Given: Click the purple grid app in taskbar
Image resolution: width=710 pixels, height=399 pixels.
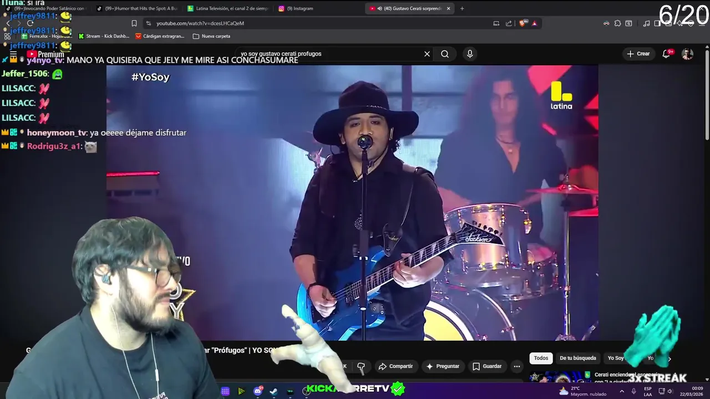Looking at the screenshot, I should (x=225, y=391).
